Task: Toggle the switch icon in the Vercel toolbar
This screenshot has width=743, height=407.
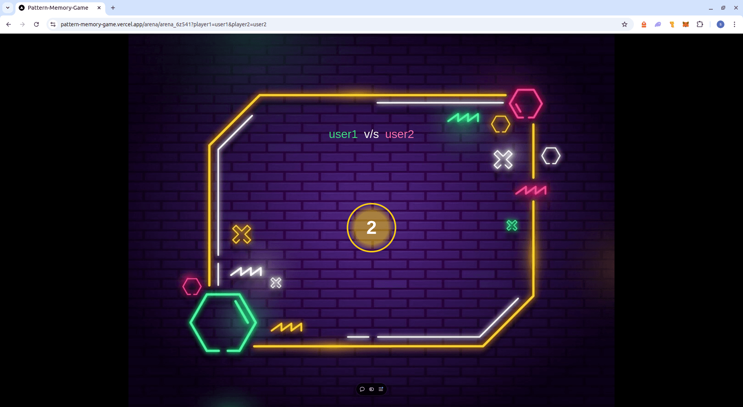Action: (371, 389)
